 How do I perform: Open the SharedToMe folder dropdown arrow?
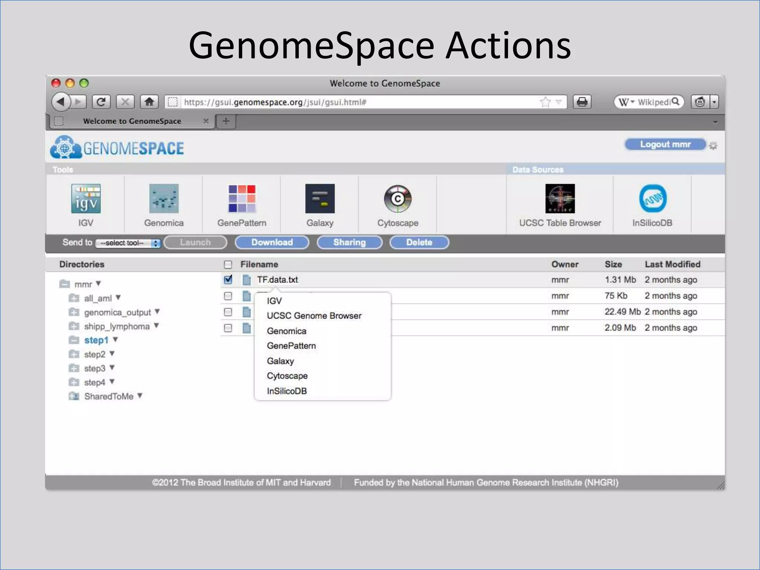(x=140, y=396)
